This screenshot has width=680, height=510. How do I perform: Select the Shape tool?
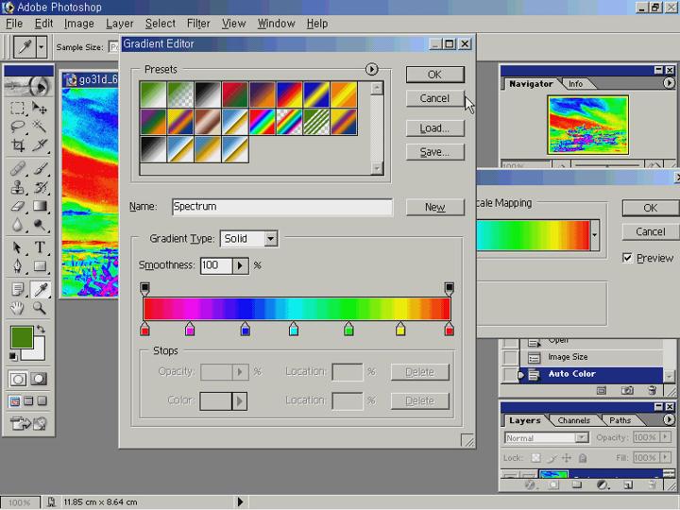[x=40, y=265]
